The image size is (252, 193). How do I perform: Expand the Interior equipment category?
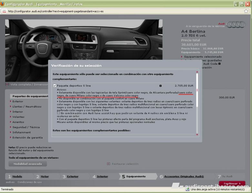pos(17,112)
